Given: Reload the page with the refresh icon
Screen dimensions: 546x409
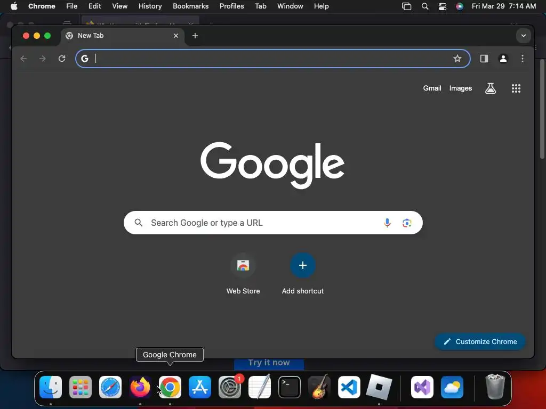Looking at the screenshot, I should pos(62,59).
